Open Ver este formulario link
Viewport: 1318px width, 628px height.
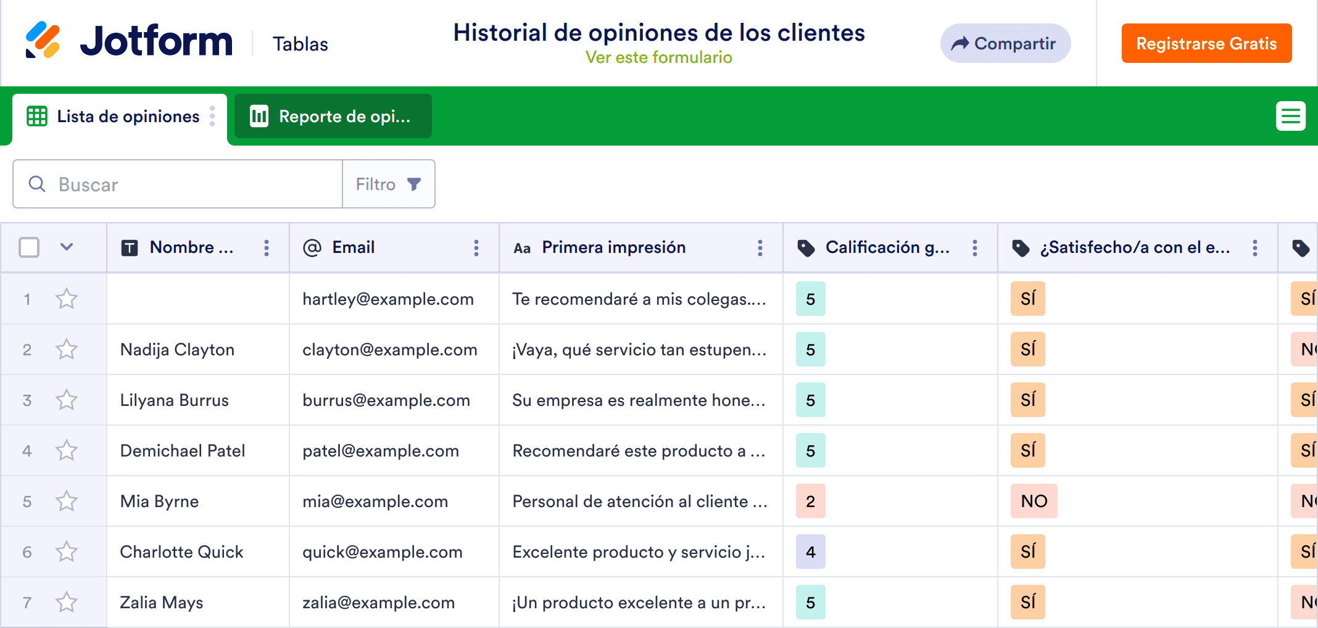(x=659, y=57)
